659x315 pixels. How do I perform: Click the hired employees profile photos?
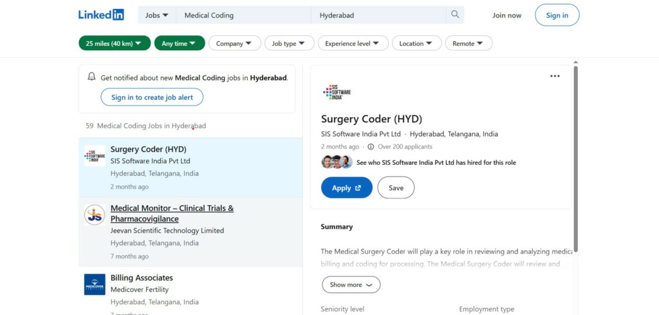[337, 162]
